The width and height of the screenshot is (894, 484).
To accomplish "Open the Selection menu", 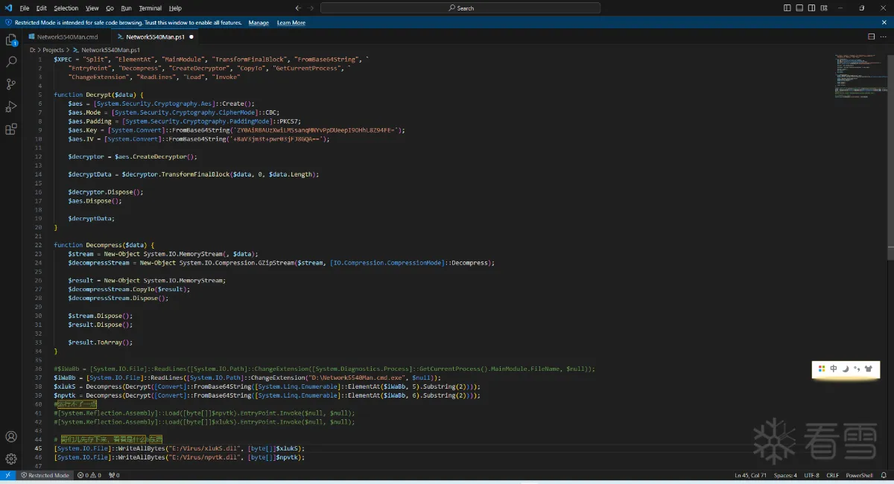I will [66, 8].
